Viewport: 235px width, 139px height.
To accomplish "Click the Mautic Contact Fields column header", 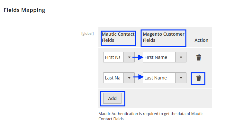I will (118, 37).
